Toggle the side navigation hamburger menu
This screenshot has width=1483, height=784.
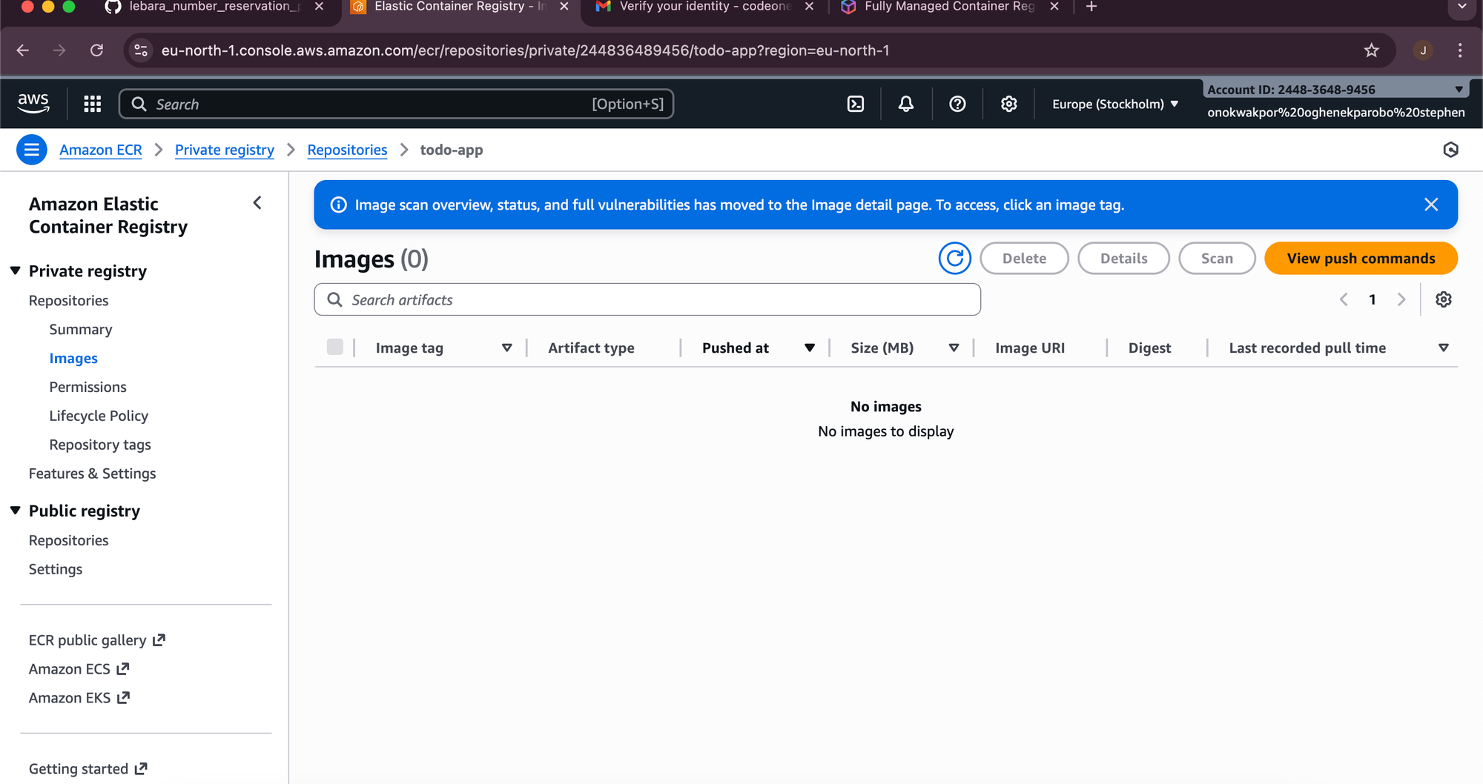click(31, 150)
